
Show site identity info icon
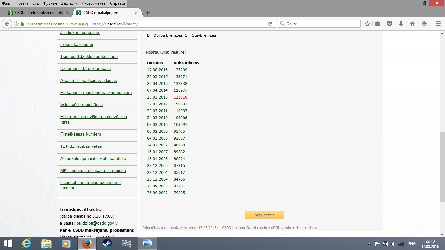(x=16, y=24)
